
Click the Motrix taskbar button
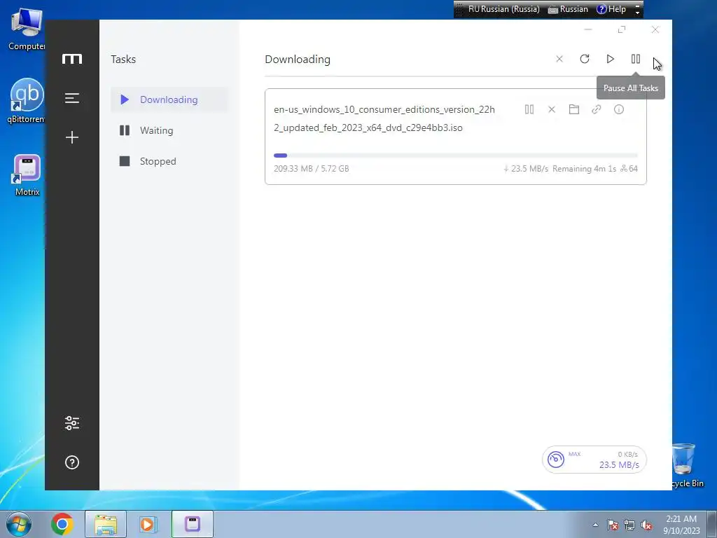pos(193,524)
